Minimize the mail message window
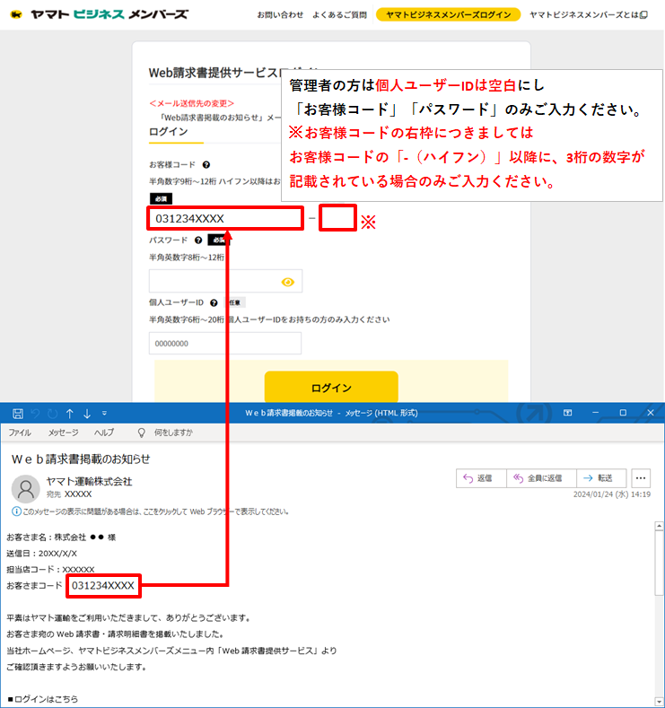The image size is (665, 708). pos(596,413)
